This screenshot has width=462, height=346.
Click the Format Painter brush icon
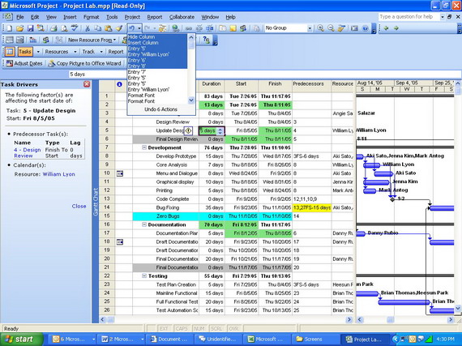pyautogui.click(x=118, y=28)
